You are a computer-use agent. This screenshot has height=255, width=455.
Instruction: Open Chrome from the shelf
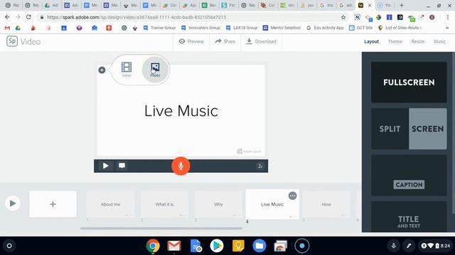[153, 246]
